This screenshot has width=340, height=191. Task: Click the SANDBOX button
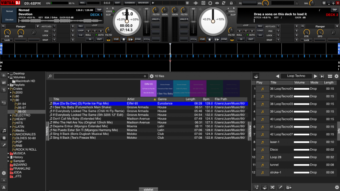pos(130,3)
